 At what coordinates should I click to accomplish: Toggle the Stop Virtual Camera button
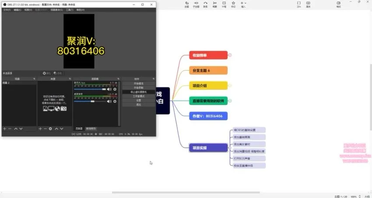click(138, 92)
